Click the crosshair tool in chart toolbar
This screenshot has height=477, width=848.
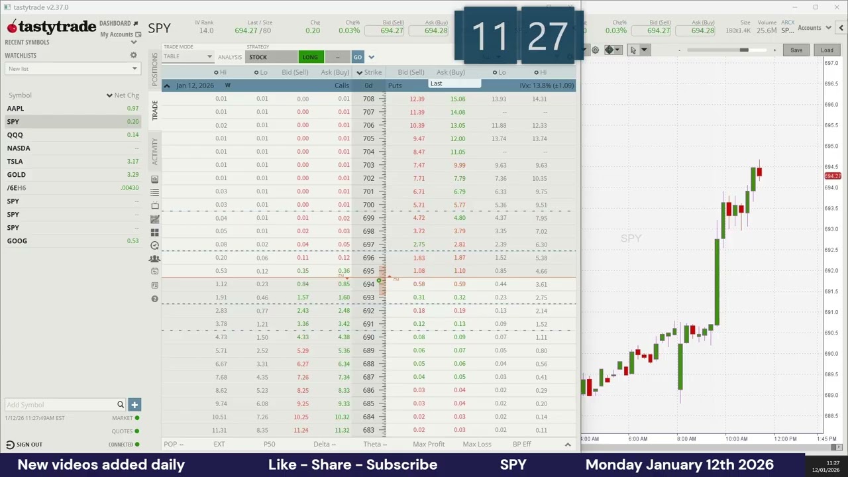pos(609,50)
